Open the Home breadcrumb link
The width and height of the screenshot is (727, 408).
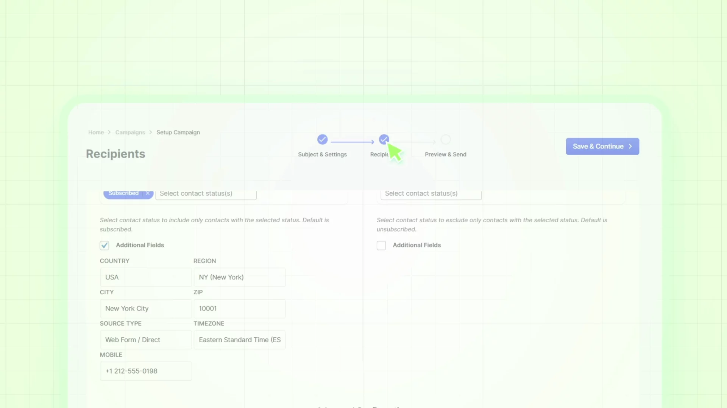click(96, 132)
